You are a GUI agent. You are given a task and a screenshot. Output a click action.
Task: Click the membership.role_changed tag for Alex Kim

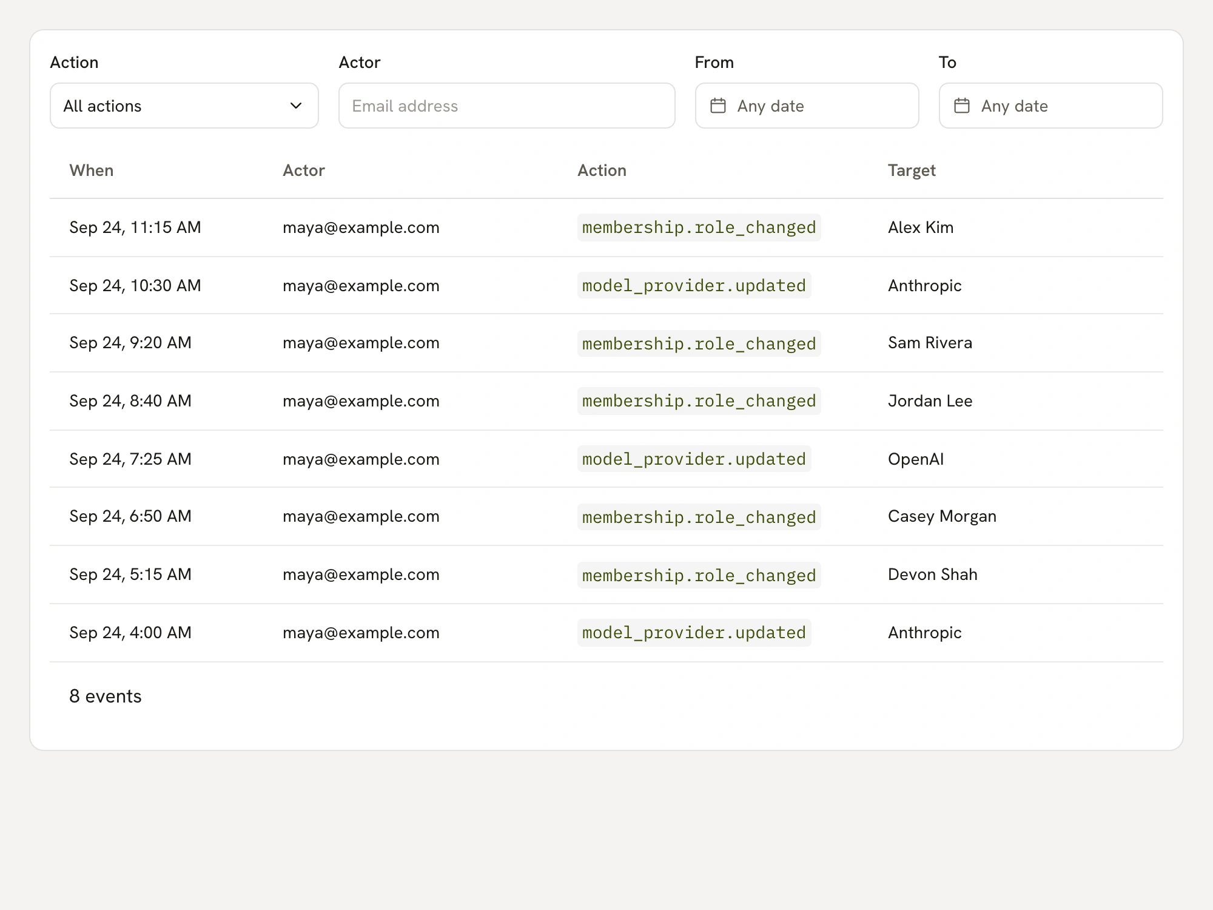699,227
